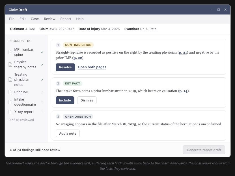Screen dimensions: 235x176
Task: Click the Treating physician notes document icon
Action: point(10,80)
